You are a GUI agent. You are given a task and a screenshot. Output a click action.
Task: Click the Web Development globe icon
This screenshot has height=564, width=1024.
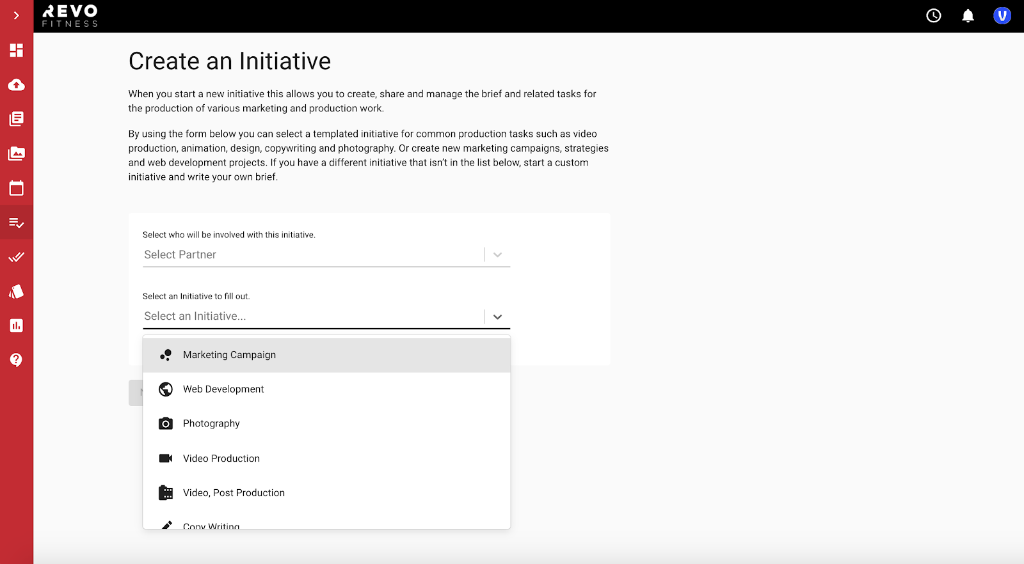point(166,389)
